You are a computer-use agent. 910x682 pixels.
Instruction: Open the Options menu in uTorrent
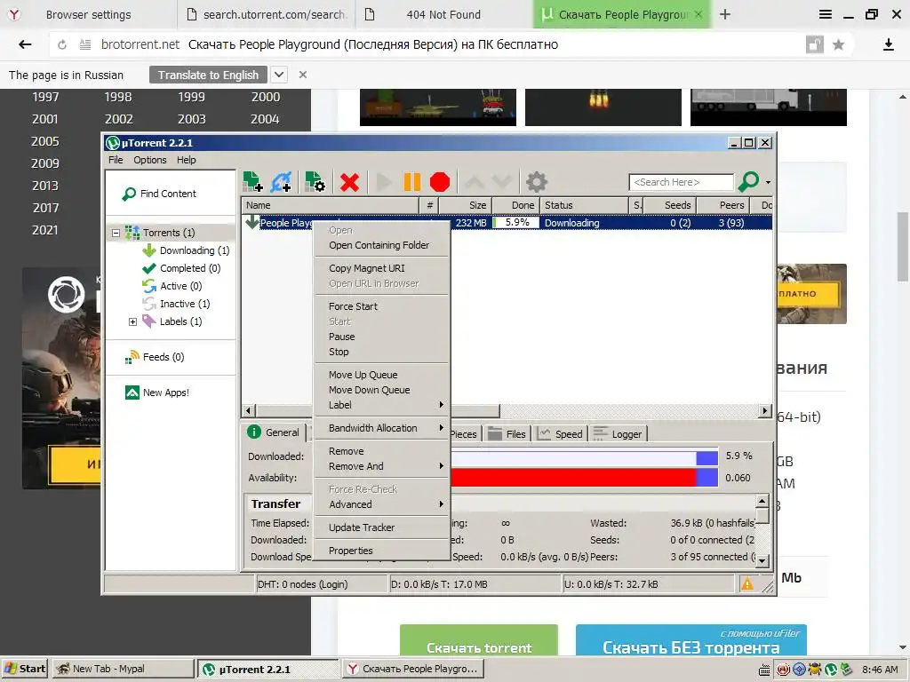[149, 160]
